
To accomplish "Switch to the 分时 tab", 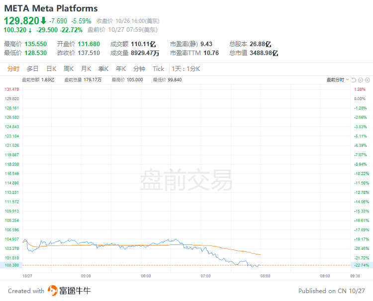I will [x=13, y=69].
